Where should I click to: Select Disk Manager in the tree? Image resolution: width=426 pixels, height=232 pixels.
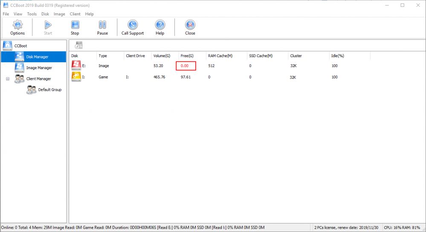click(37, 57)
